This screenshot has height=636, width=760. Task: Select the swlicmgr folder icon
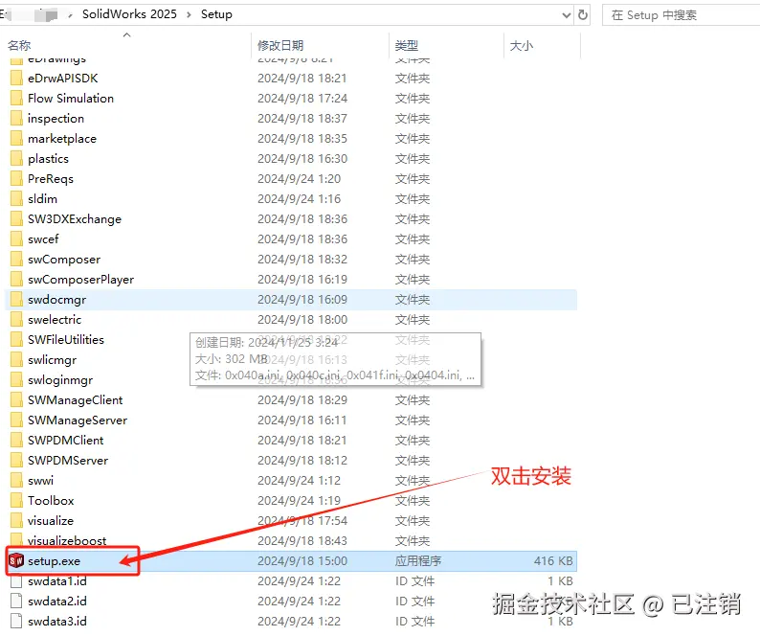pyautogui.click(x=16, y=360)
